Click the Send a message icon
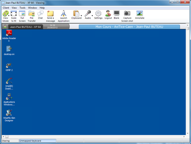191x144 pixels. [x=51, y=14]
